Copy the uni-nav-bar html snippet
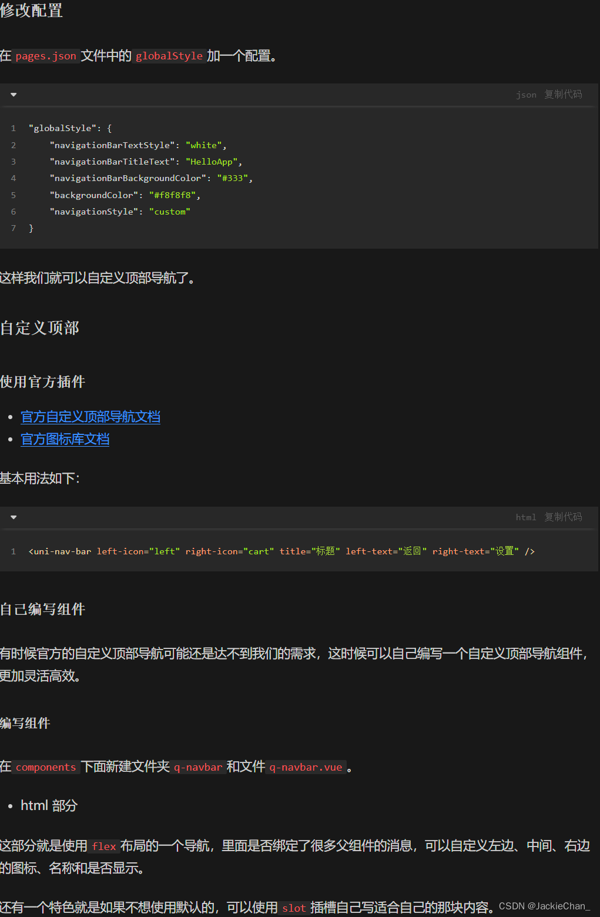Viewport: 600px width, 917px height. coord(562,517)
